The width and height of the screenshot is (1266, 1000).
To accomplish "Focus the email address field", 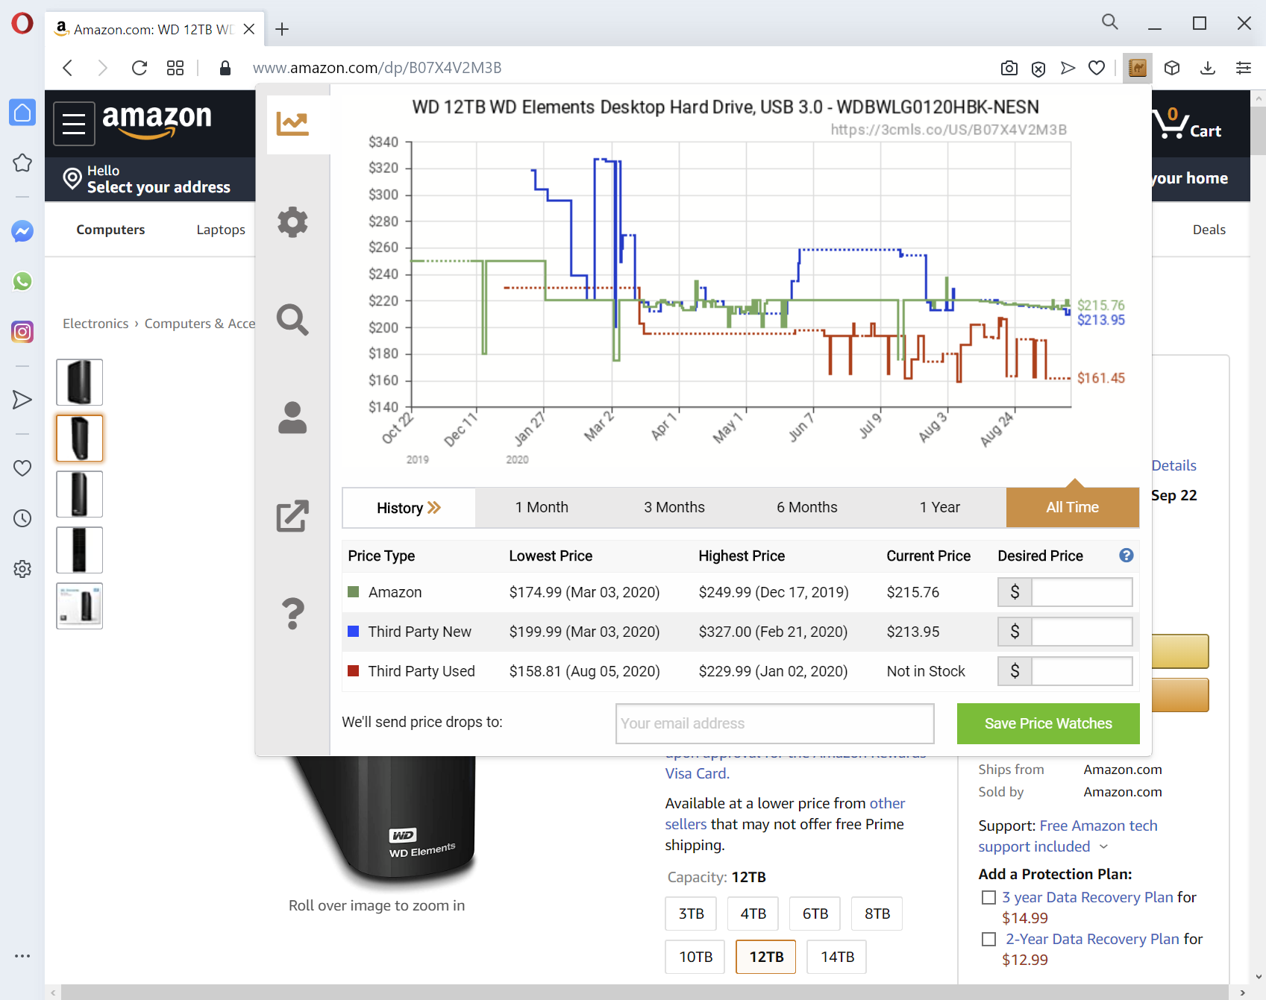I will 775,723.
